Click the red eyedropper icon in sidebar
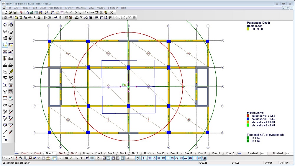This screenshot has width=295, height=166. pyautogui.click(x=11, y=132)
